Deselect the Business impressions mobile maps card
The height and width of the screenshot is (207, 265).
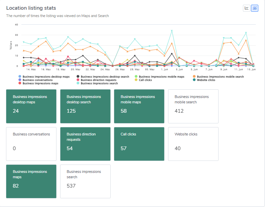click(x=139, y=106)
